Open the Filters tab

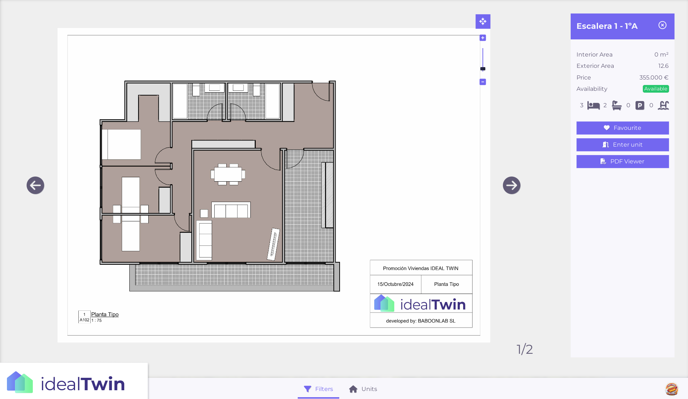pos(318,389)
